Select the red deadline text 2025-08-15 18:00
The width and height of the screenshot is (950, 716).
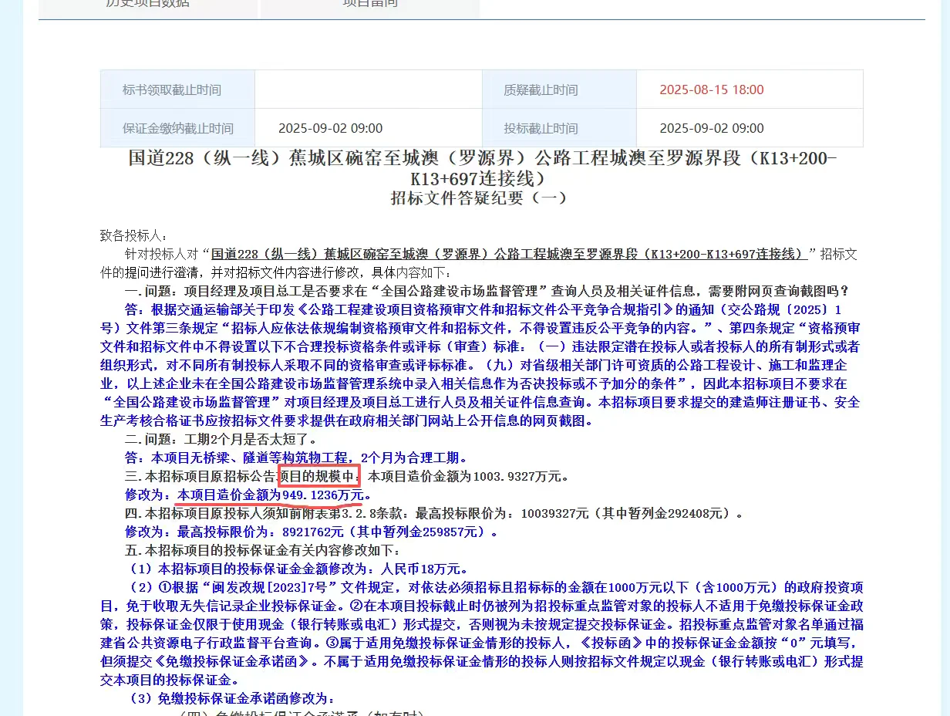click(x=710, y=89)
